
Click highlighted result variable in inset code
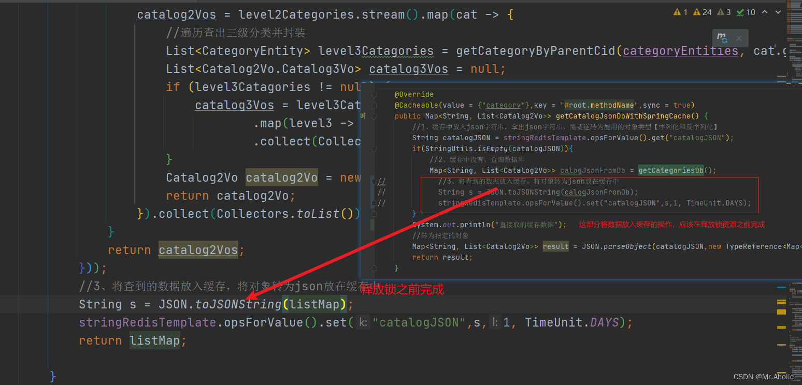click(x=555, y=246)
